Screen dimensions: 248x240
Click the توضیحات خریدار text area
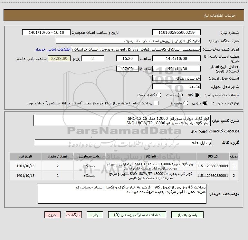(x=122, y=194)
